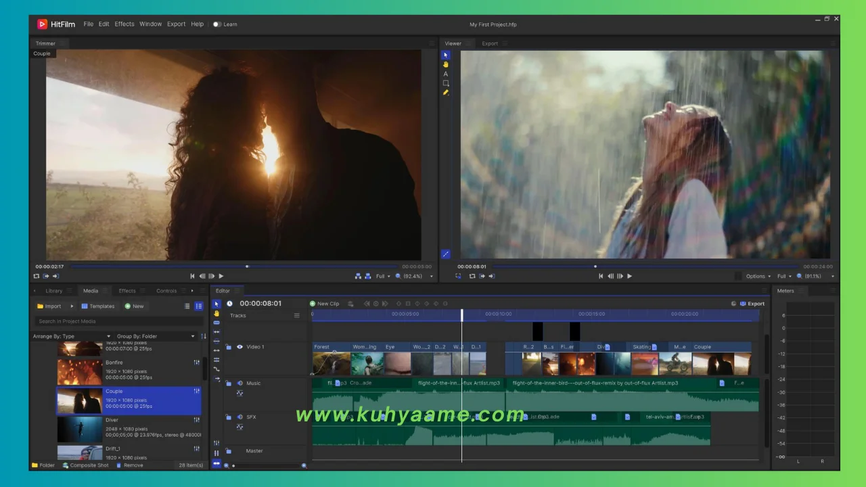Click the New composite clip button
This screenshot has height=487, width=866.
coord(325,304)
